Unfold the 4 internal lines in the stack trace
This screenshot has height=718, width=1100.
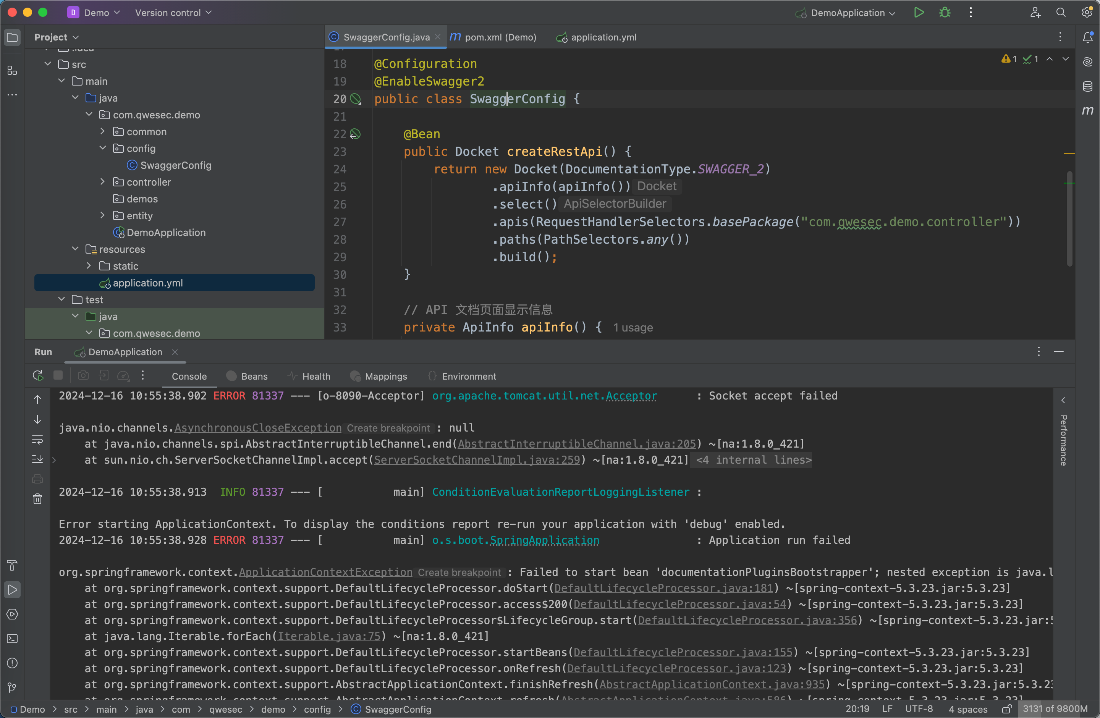click(x=753, y=460)
